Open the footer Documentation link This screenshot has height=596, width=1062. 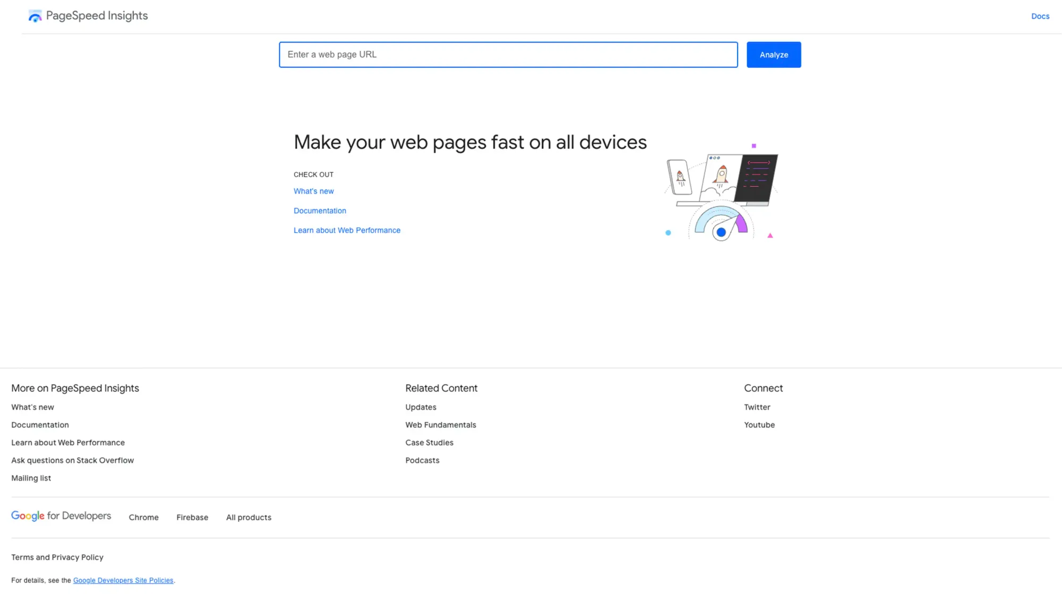click(40, 425)
